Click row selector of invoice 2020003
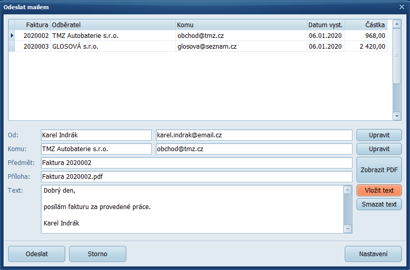 [12, 47]
